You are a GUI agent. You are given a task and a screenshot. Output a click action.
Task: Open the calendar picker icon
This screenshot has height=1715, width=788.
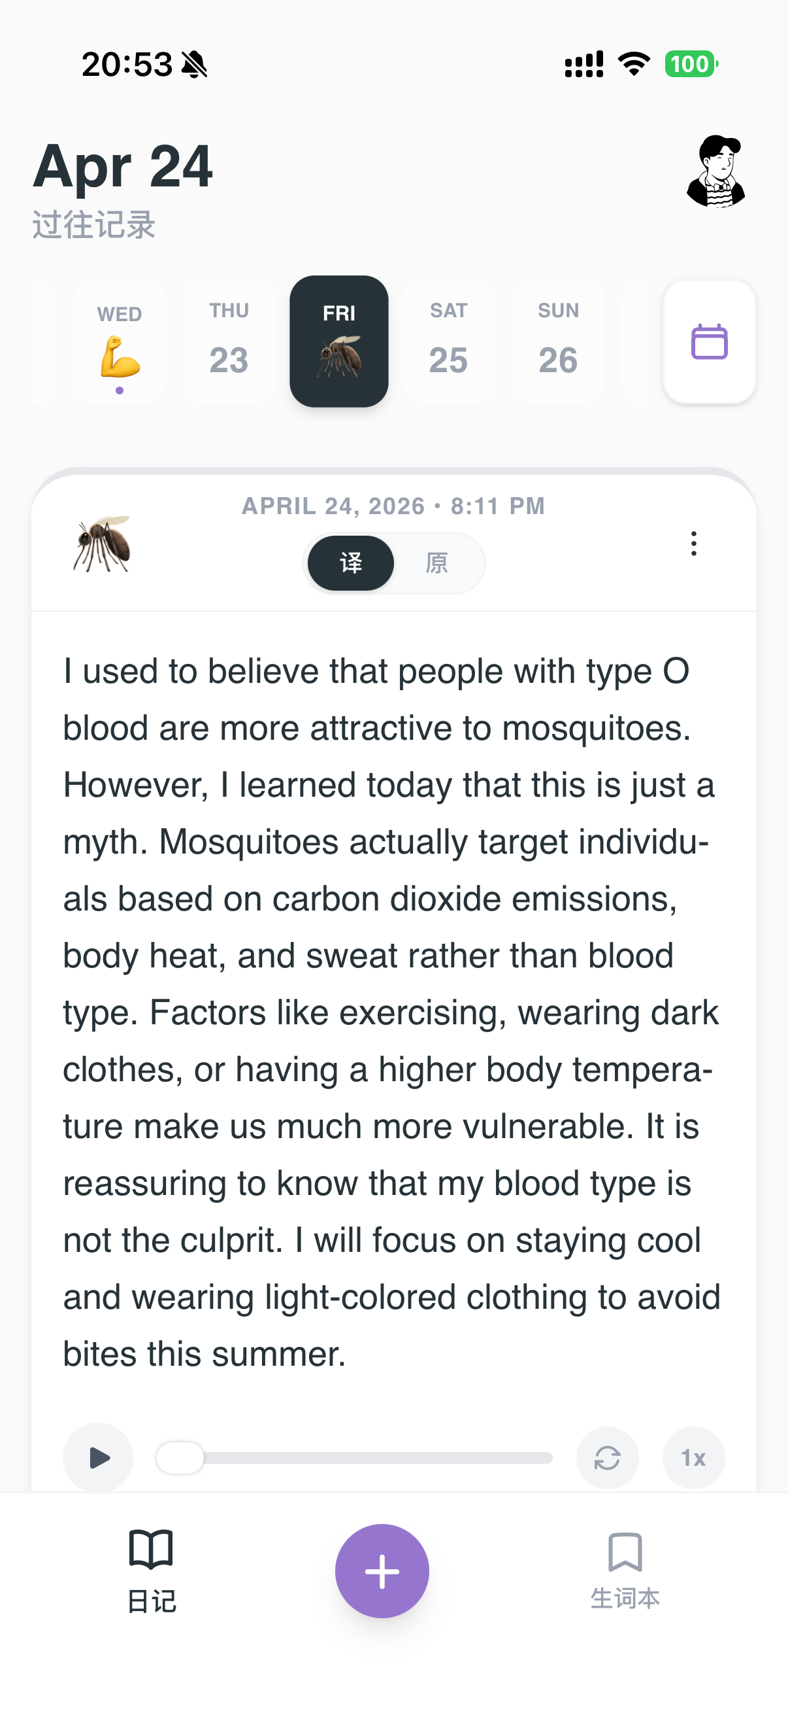pos(709,341)
